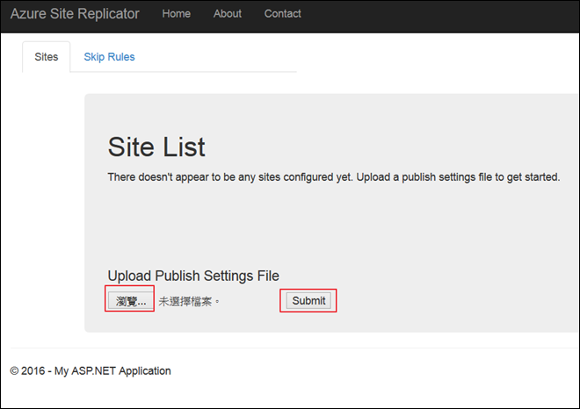Click the 瀏覽... browse file button
580x409 pixels.
click(130, 301)
